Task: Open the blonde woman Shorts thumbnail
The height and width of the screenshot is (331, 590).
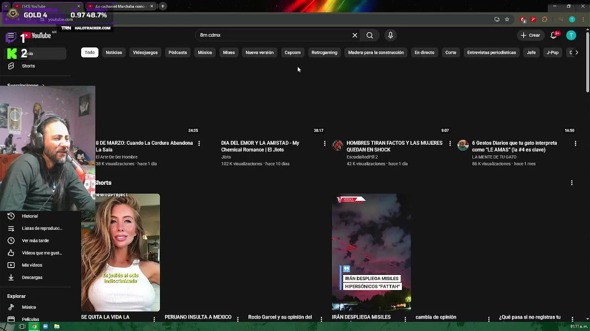Action: coord(121,252)
